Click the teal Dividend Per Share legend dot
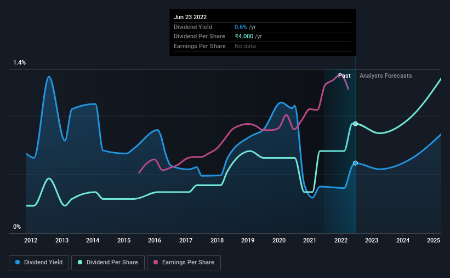Viewport: 450px width, 278px height. (x=80, y=262)
